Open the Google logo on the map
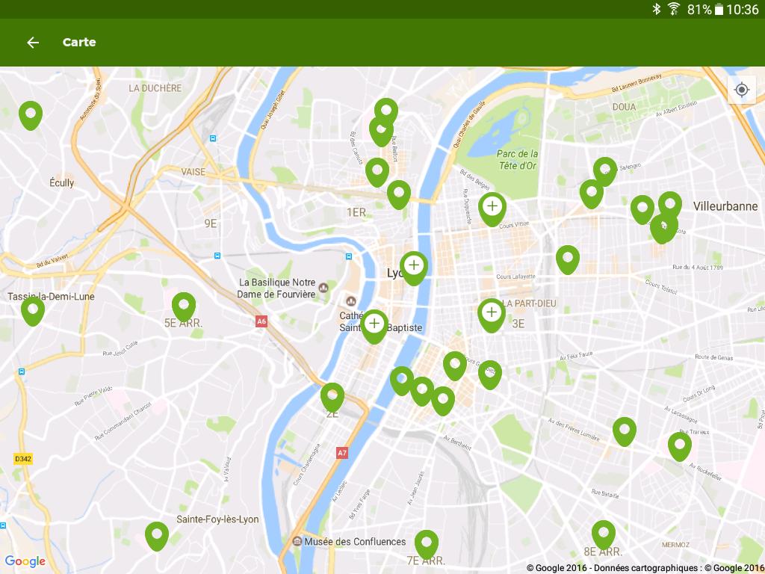 coord(25,561)
